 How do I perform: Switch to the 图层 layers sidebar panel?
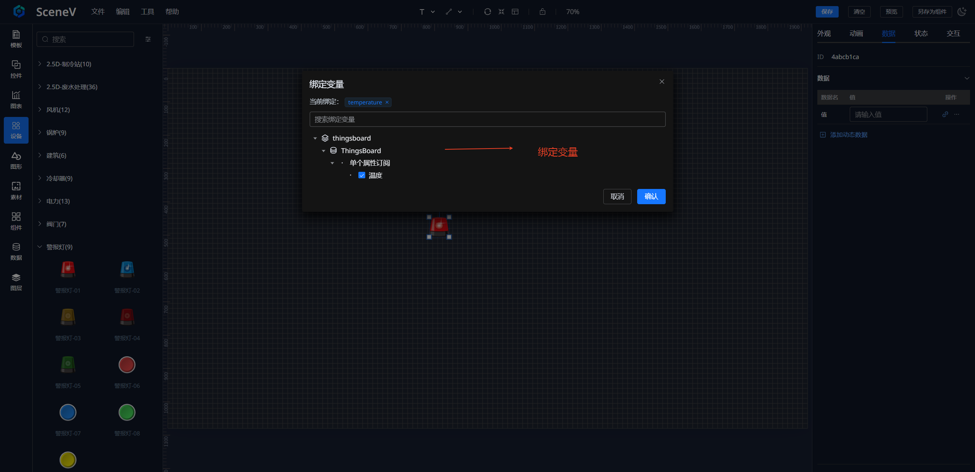[x=16, y=282]
